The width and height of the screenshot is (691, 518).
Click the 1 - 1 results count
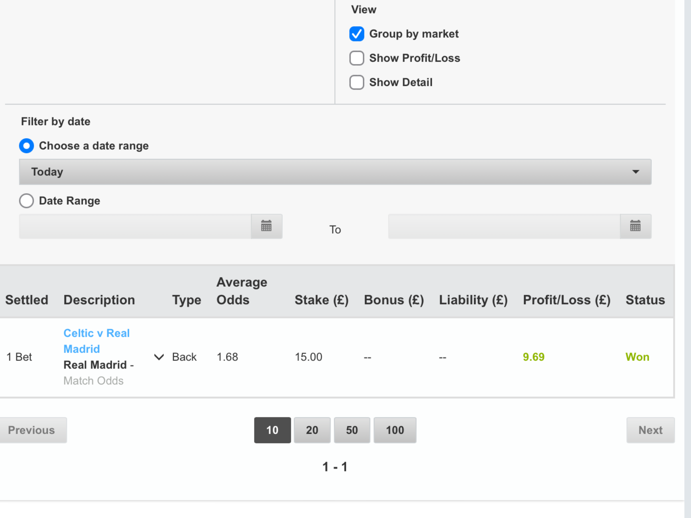tap(335, 467)
